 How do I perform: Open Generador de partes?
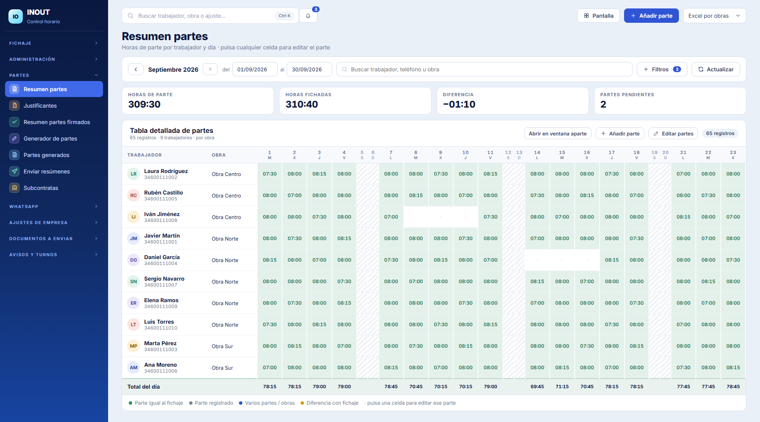(x=54, y=138)
